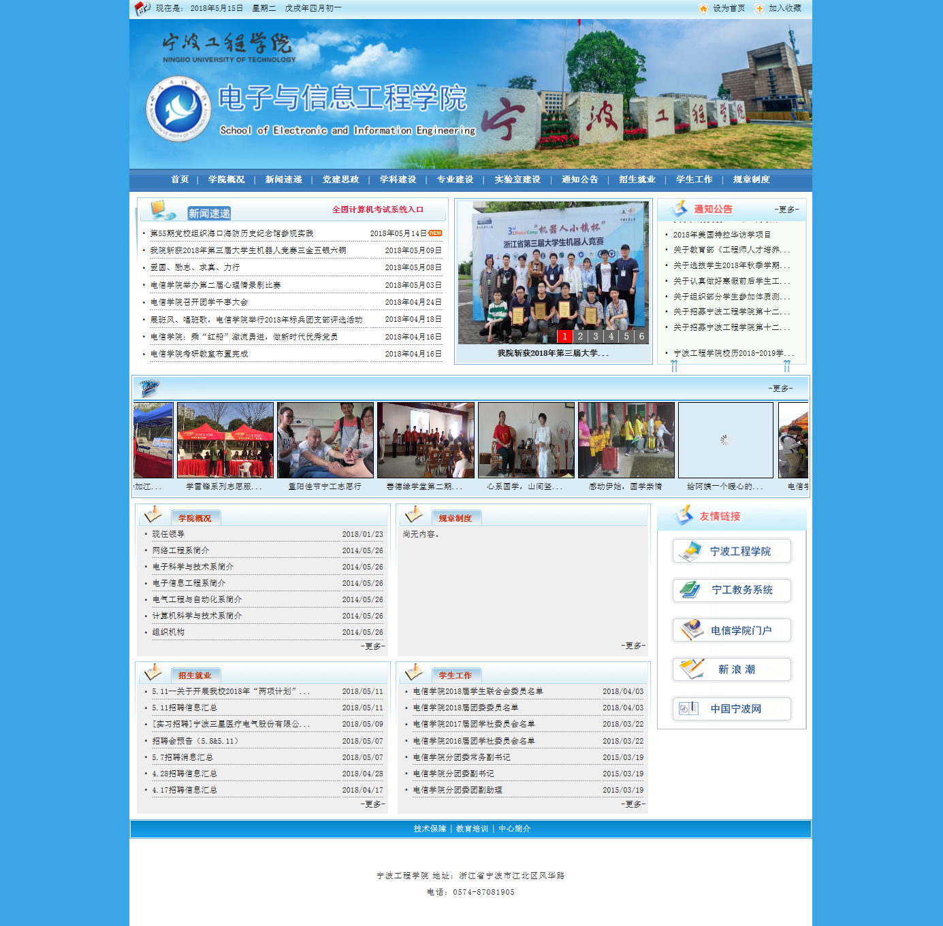Show more items in 学生工作 section
943x926 pixels.
633,804
